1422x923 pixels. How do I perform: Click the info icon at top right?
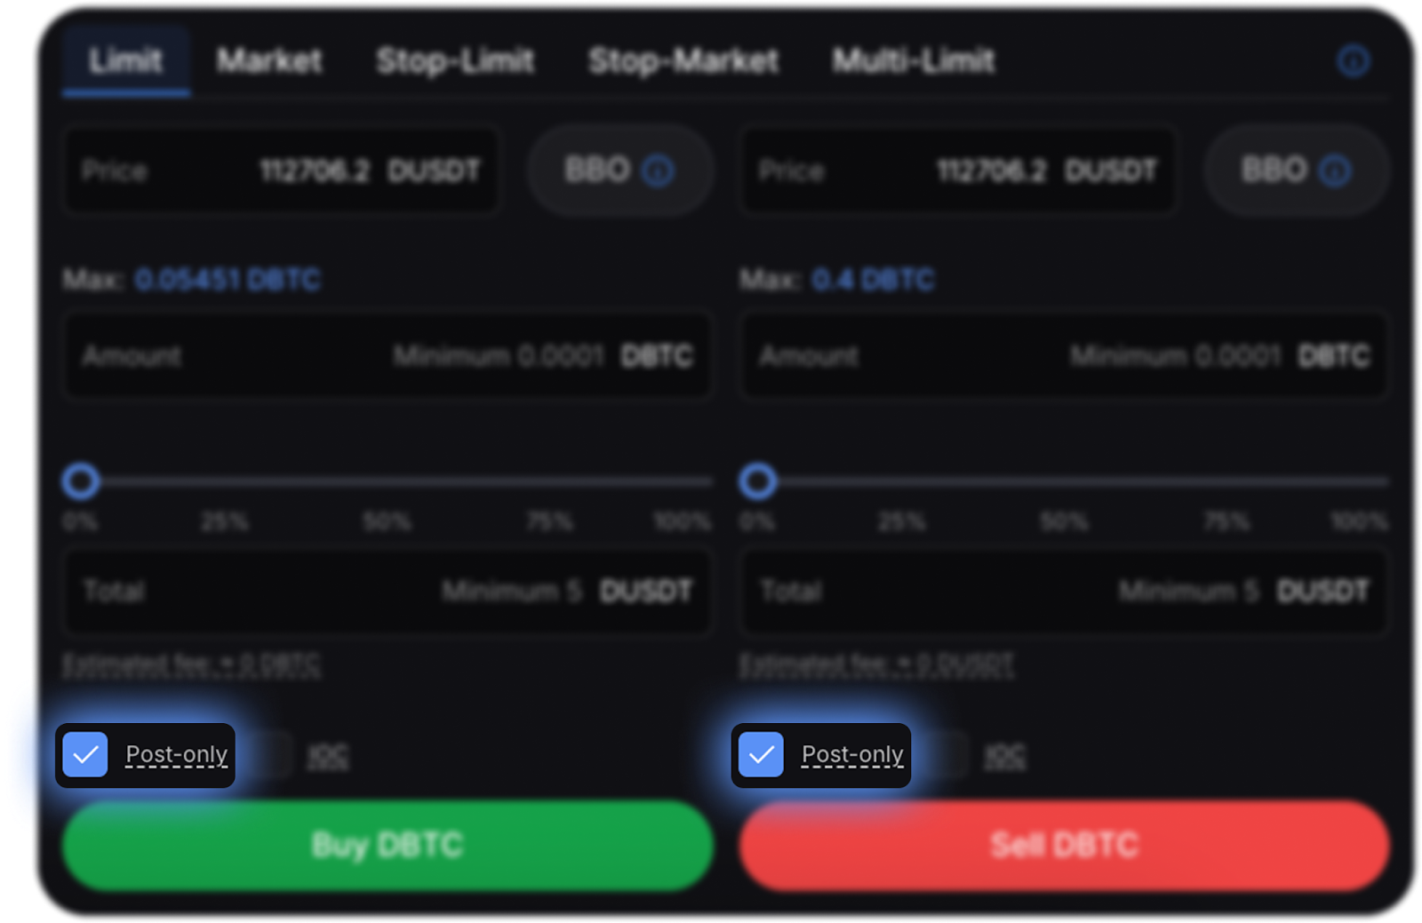click(x=1353, y=61)
